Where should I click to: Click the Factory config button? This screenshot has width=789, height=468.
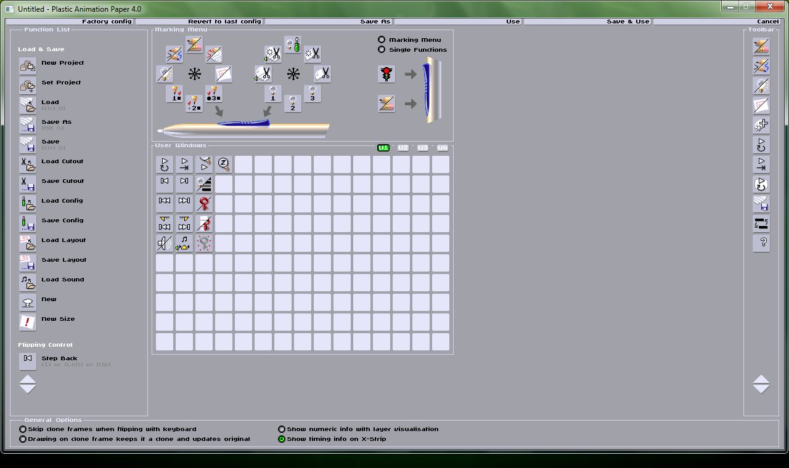point(70,22)
